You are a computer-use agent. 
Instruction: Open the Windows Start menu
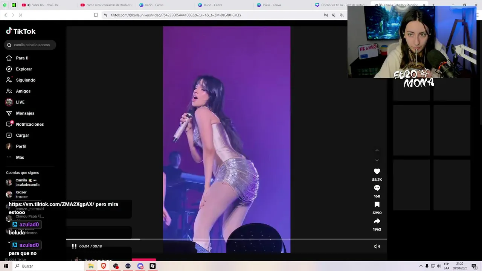[x=6, y=266]
